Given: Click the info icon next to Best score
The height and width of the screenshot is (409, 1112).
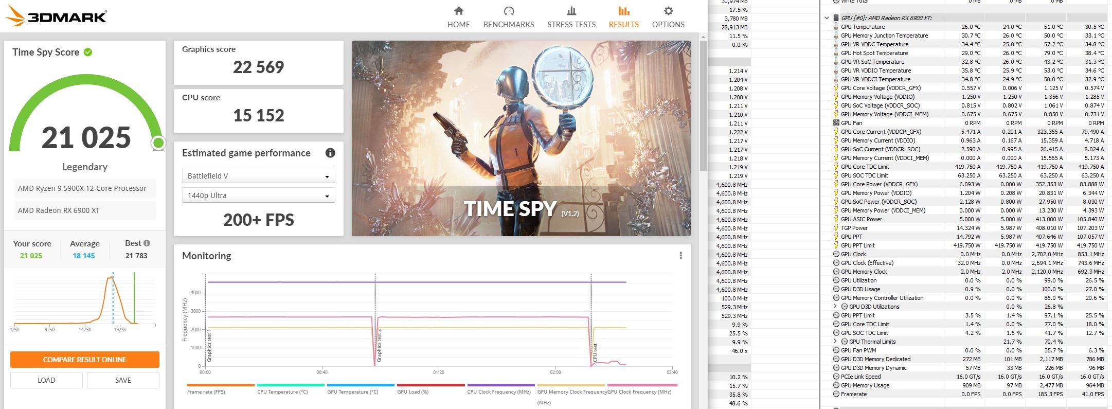Looking at the screenshot, I should click(147, 243).
